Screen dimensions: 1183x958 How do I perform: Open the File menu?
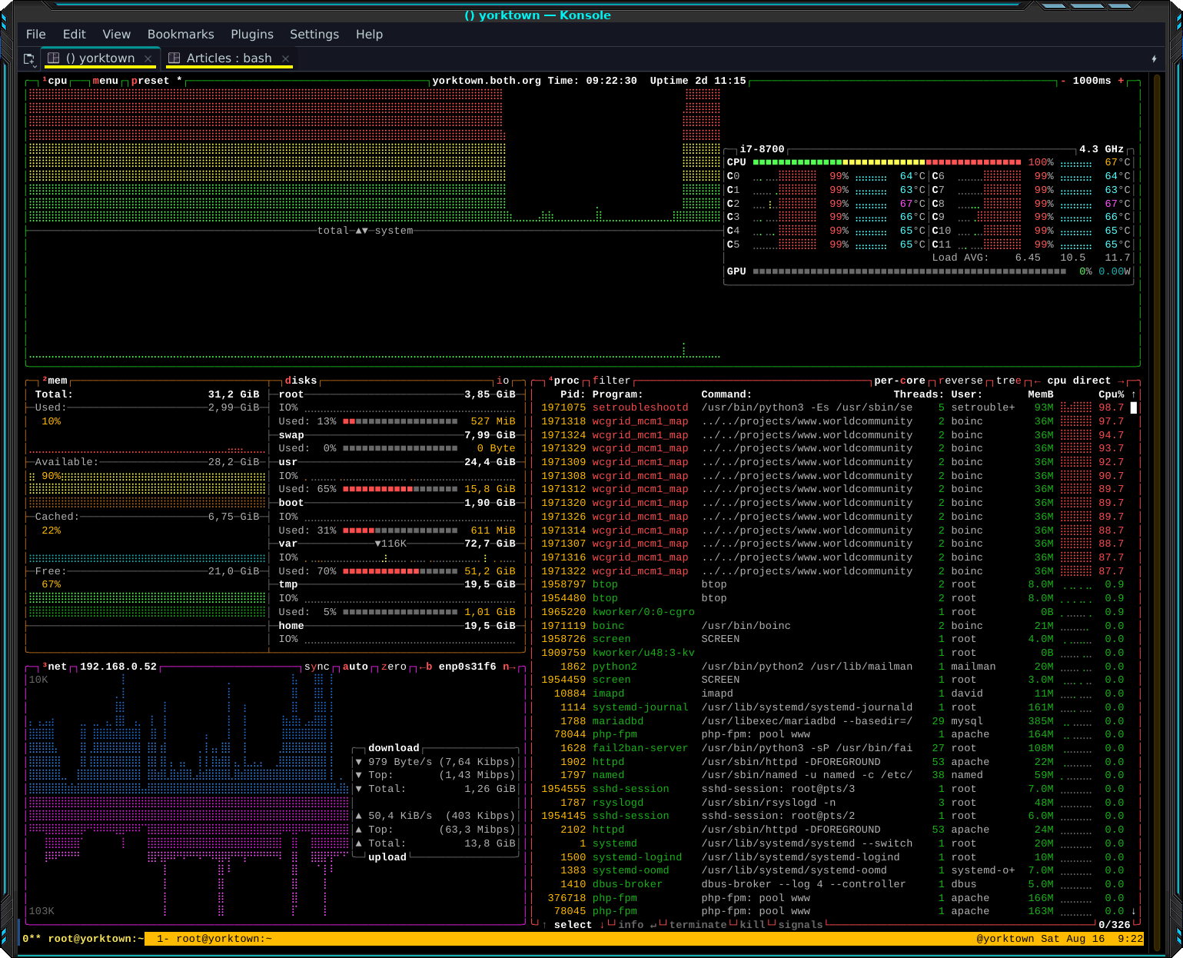[x=36, y=35]
